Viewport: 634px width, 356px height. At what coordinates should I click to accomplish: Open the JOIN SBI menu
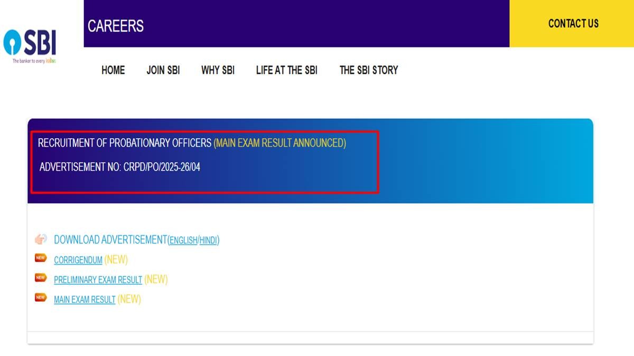(x=163, y=70)
